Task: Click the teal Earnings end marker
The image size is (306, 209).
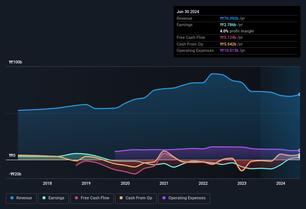Action: [300, 157]
